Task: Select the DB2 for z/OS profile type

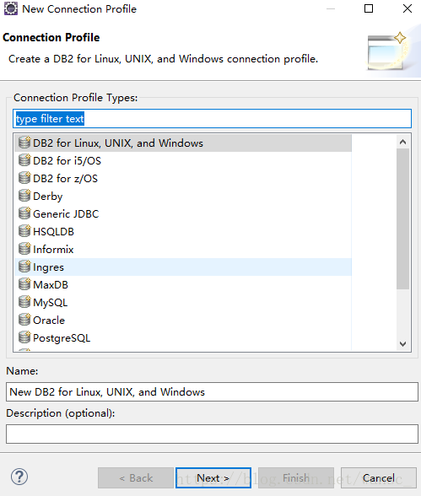Action: point(183,179)
